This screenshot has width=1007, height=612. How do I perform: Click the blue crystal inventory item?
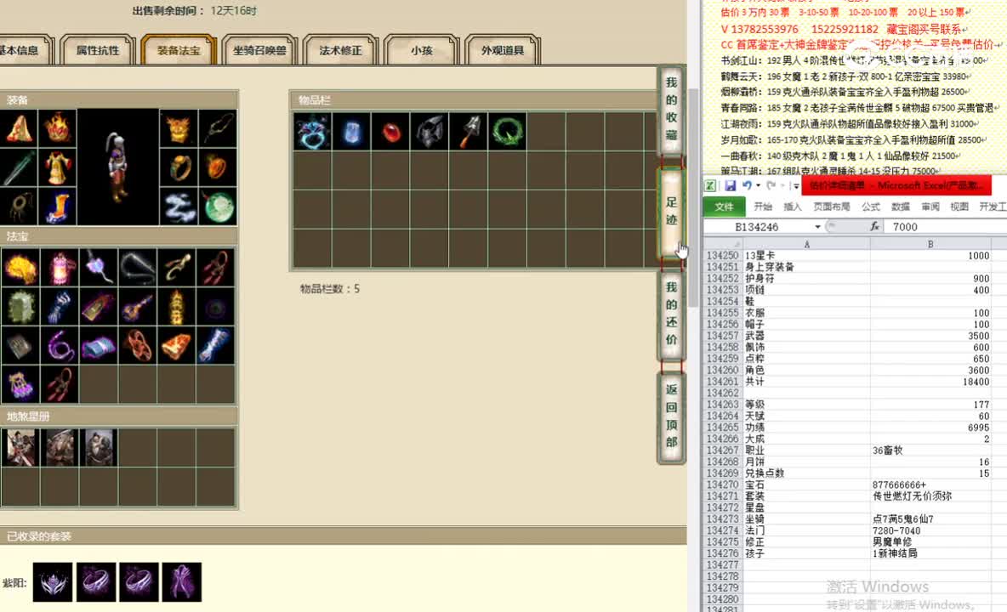point(352,132)
